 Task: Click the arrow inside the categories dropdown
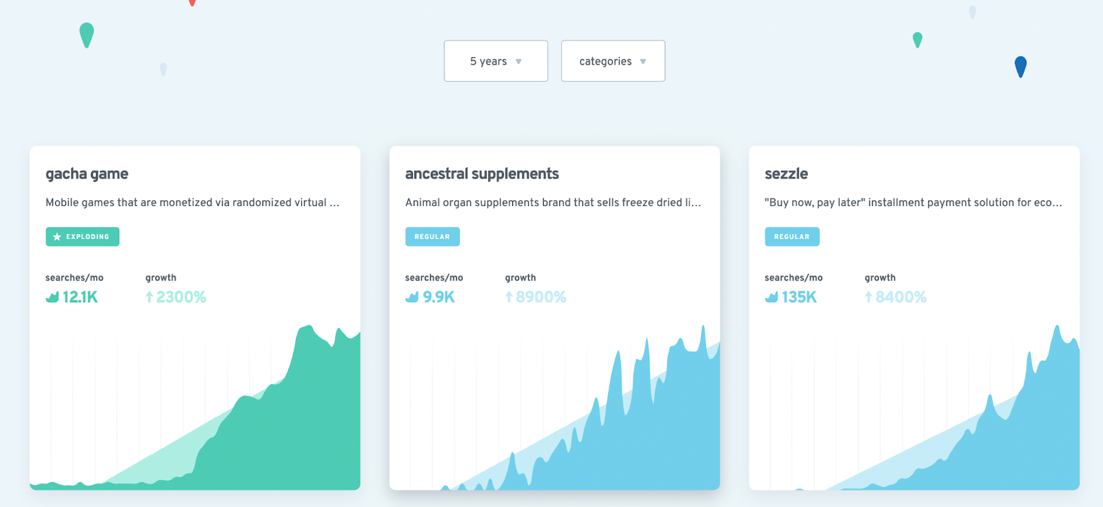pos(643,62)
